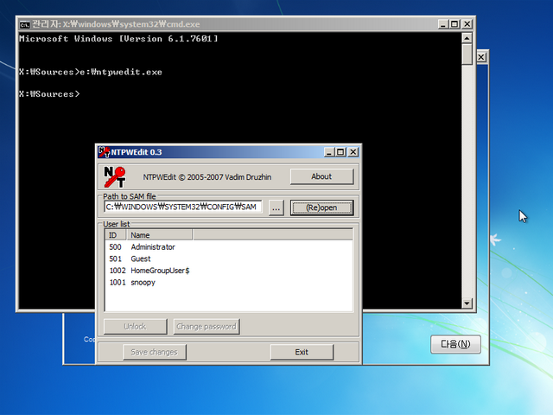Click the cmd vertical scrollbar thumb

coord(467,54)
